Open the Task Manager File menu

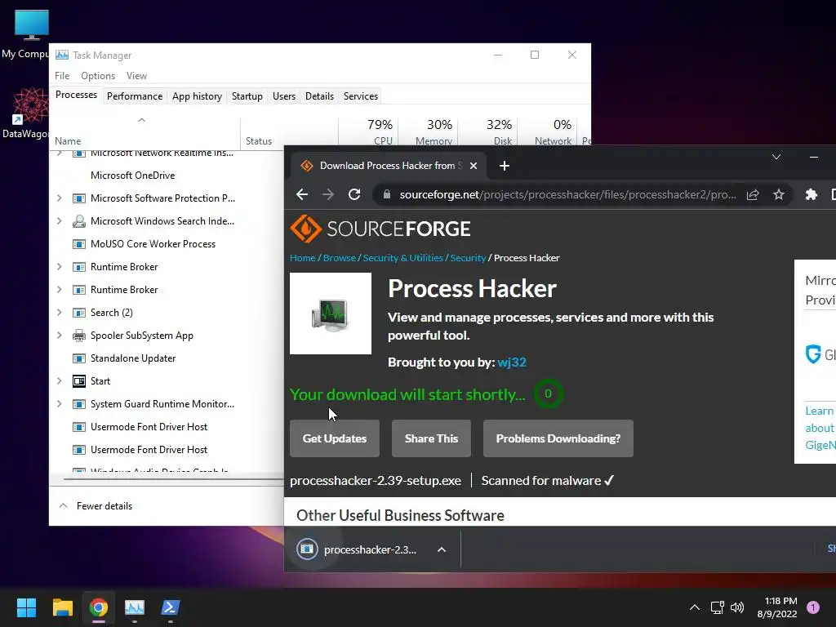click(x=62, y=76)
